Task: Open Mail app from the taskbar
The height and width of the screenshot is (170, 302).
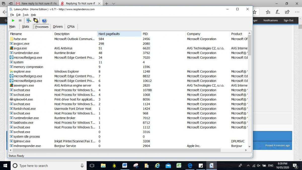Action: point(168,165)
